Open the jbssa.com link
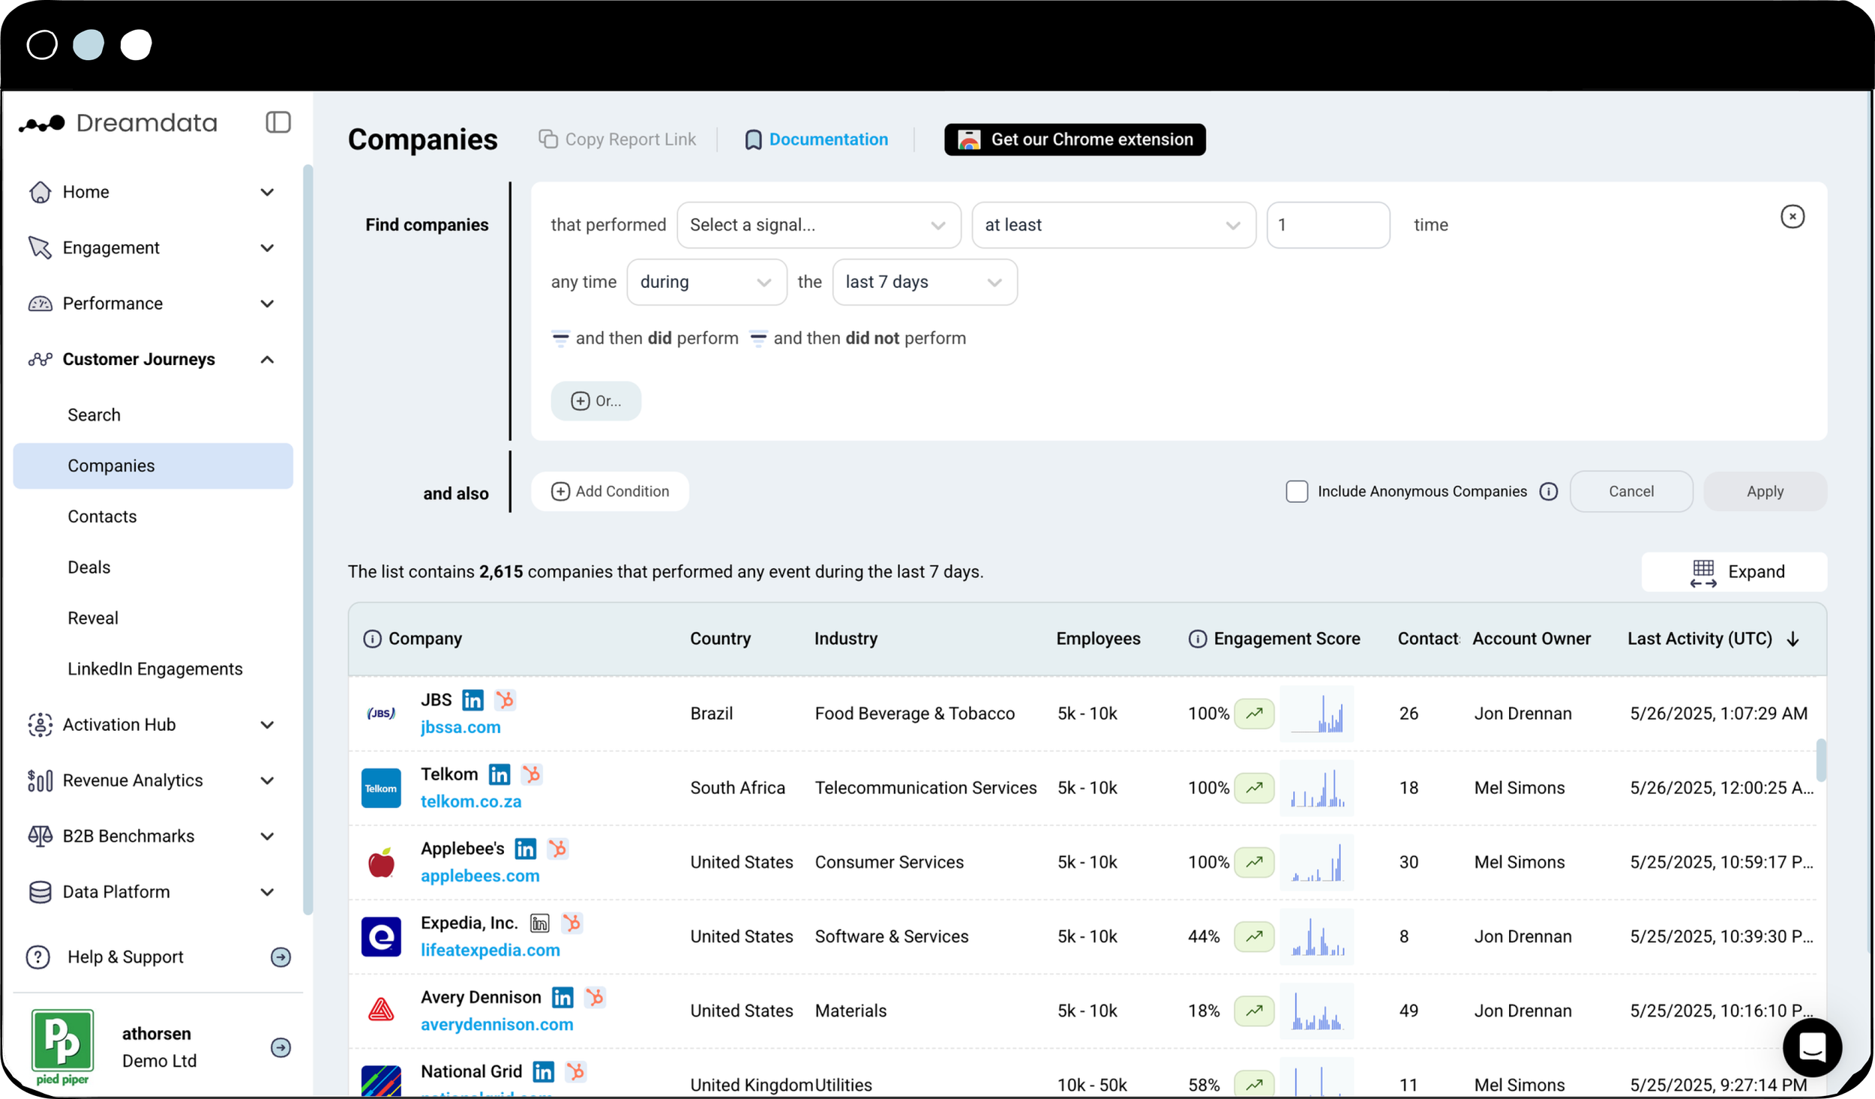This screenshot has width=1875, height=1099. click(460, 727)
